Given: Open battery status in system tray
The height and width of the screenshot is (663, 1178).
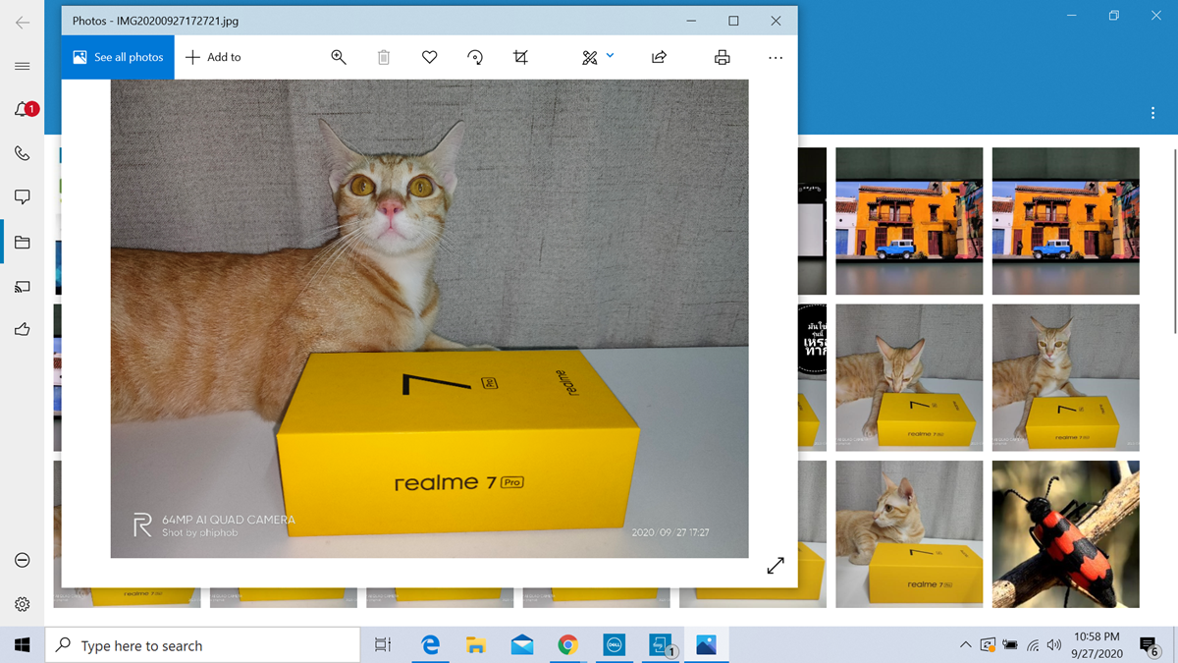Looking at the screenshot, I should 1010,645.
